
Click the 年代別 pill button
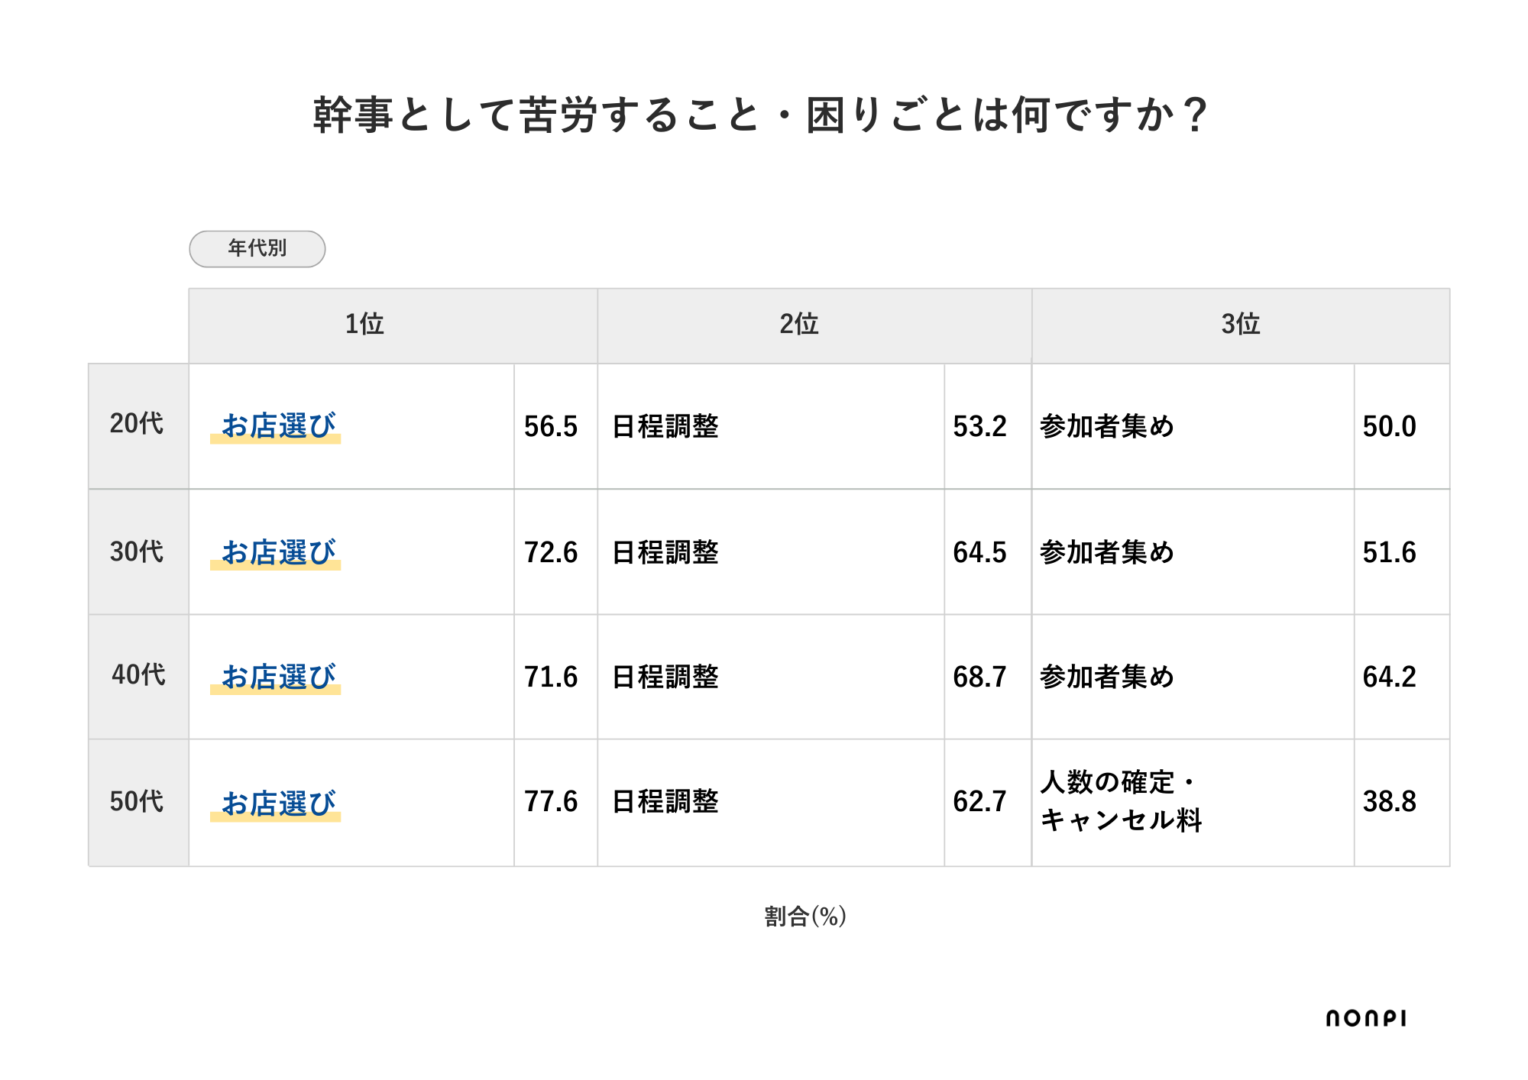tap(257, 249)
